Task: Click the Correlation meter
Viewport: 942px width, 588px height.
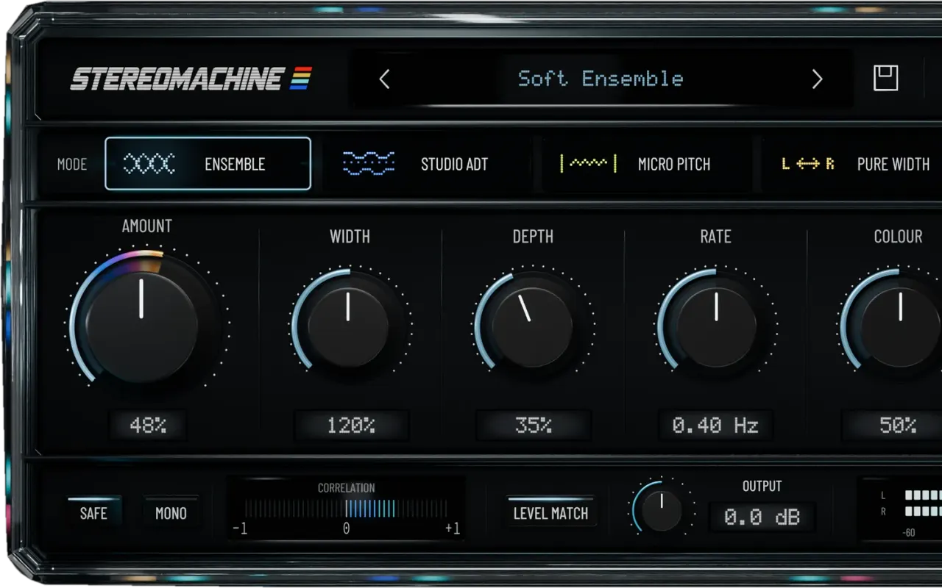Action: click(x=346, y=509)
